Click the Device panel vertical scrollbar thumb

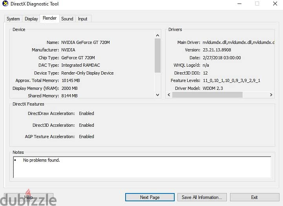point(157,55)
